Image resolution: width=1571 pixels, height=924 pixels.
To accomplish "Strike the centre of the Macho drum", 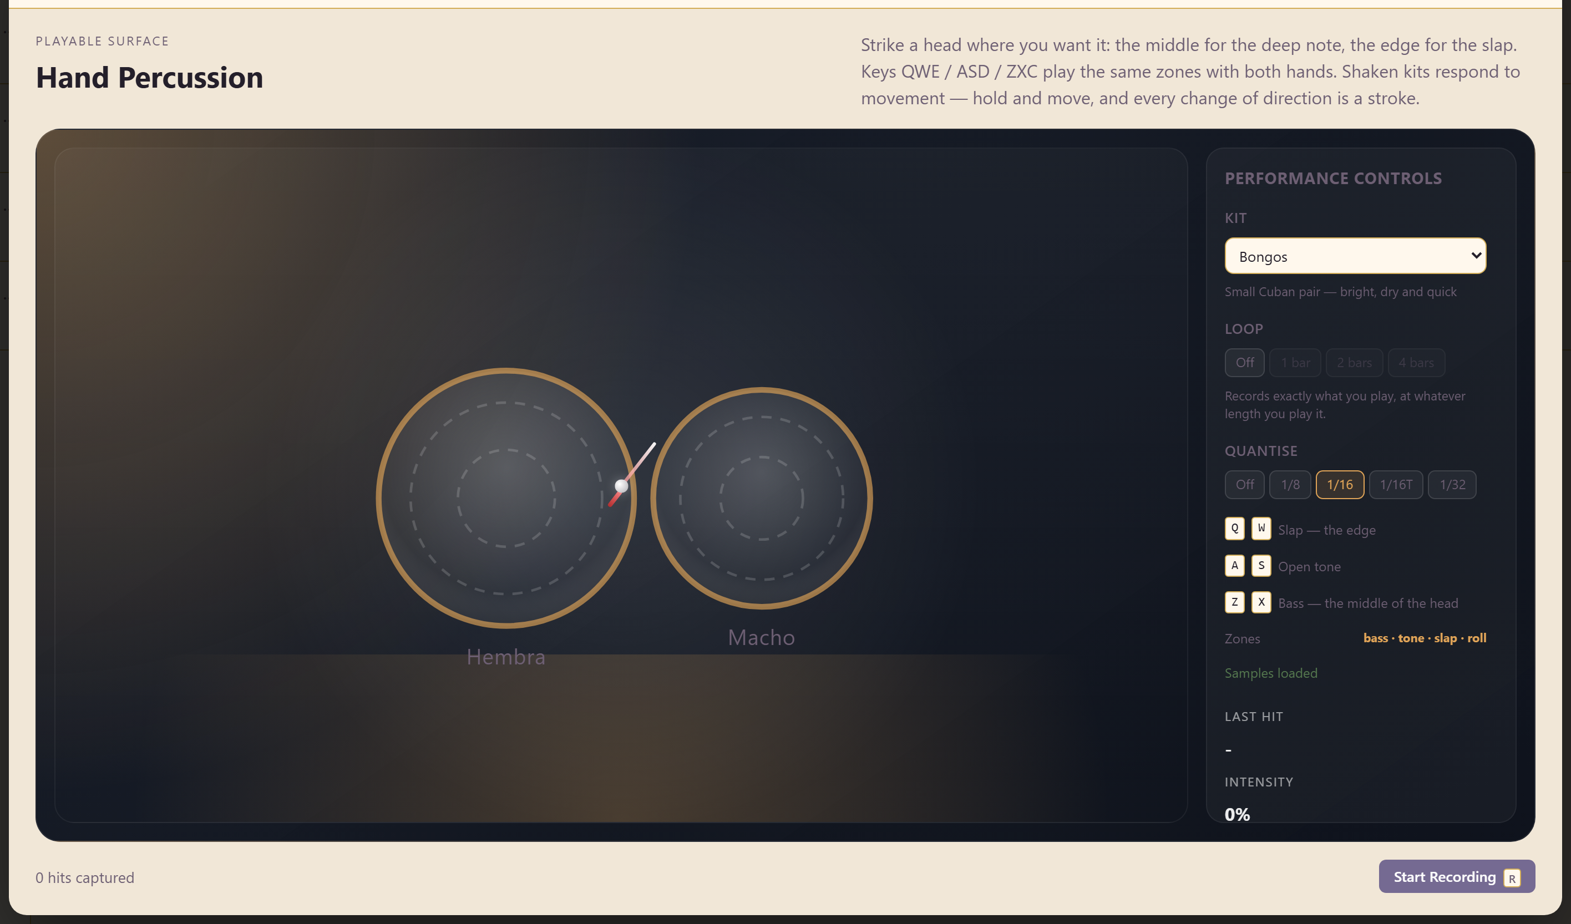I will 761,498.
